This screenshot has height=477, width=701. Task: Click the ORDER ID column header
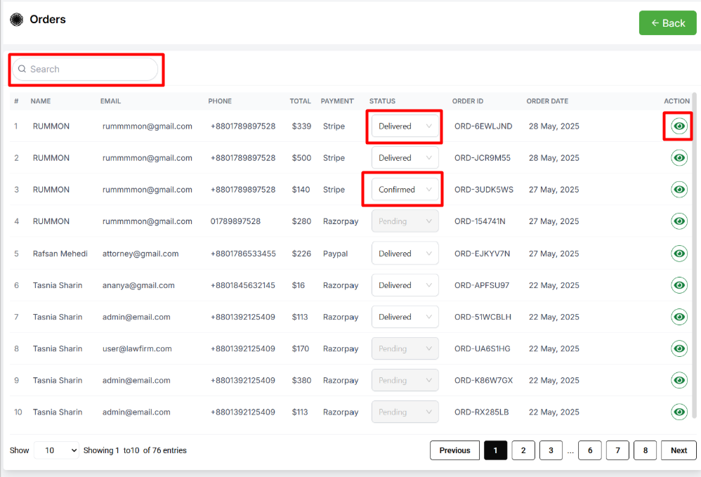[x=468, y=101]
